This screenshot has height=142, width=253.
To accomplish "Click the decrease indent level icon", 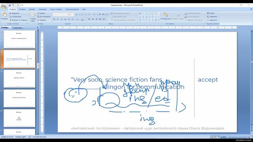I will (x=100, y=14).
